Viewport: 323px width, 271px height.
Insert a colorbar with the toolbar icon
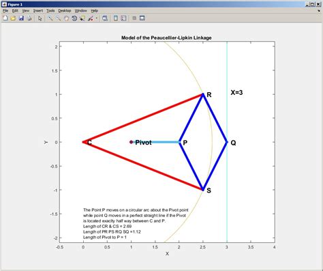tap(116, 18)
